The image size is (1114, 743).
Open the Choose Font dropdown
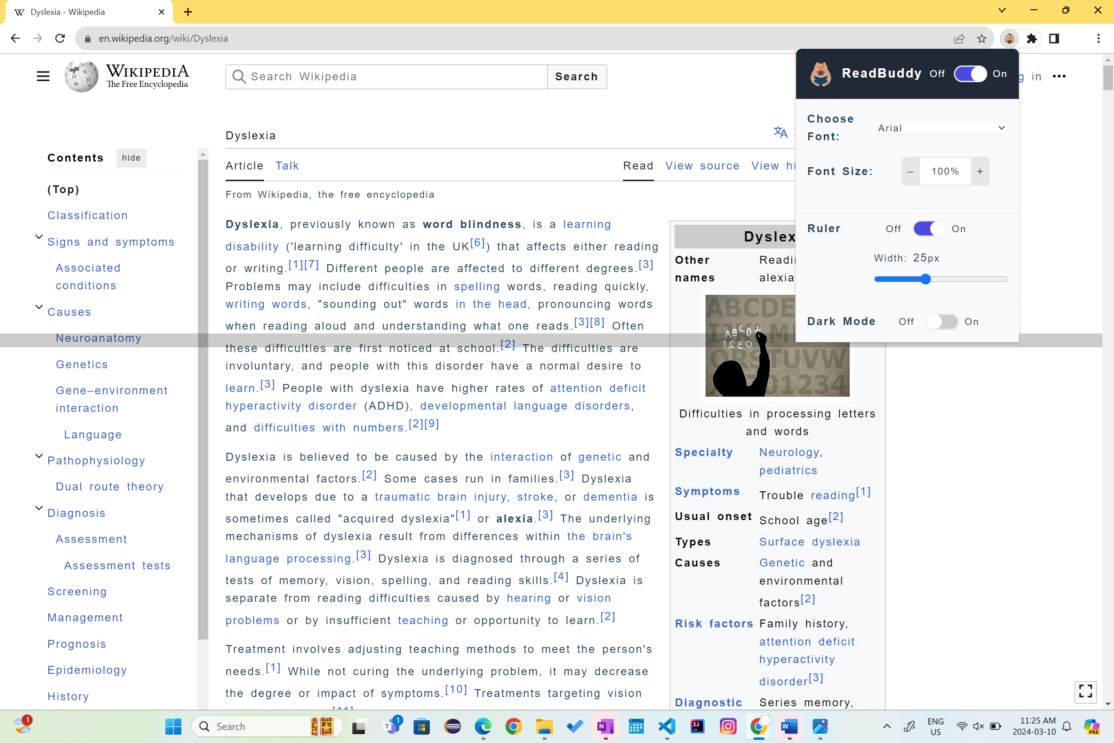pyautogui.click(x=941, y=128)
